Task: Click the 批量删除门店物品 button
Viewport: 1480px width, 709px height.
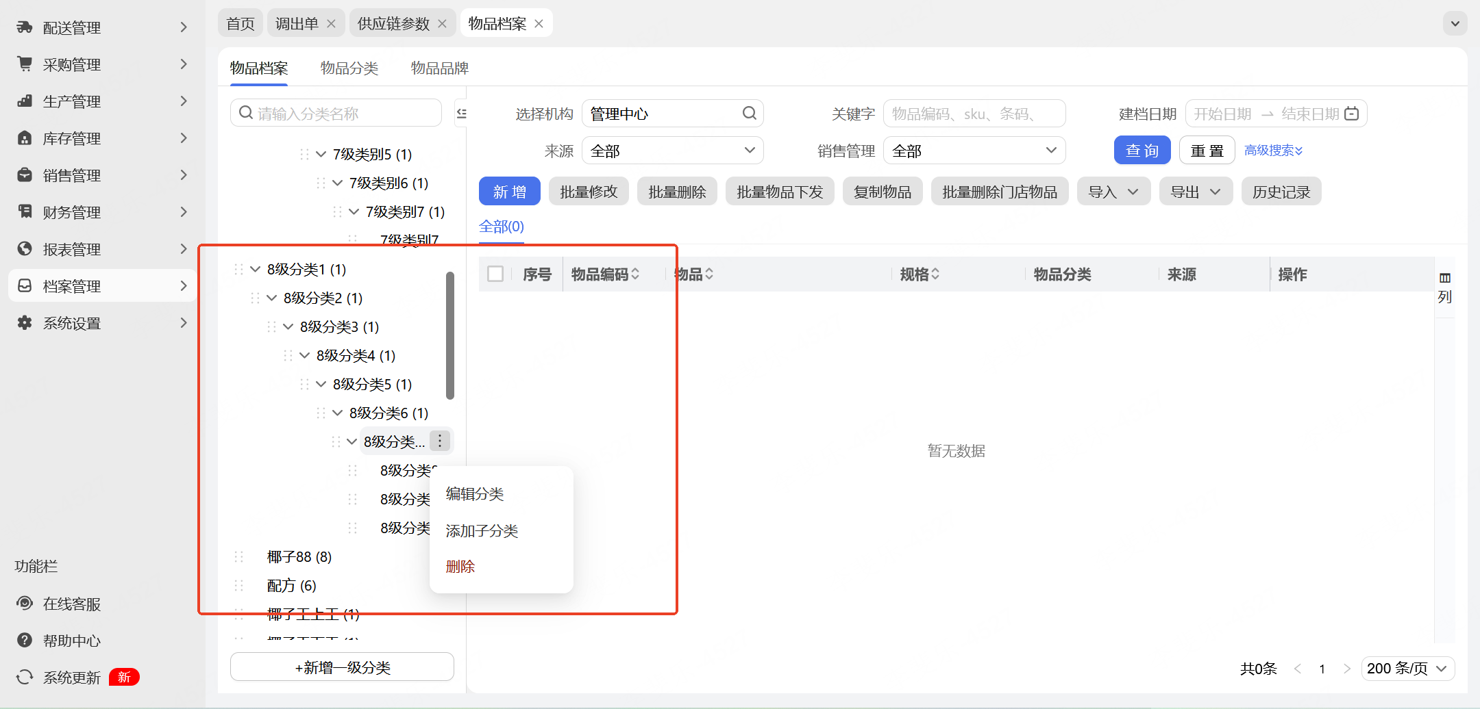Action: (1000, 192)
